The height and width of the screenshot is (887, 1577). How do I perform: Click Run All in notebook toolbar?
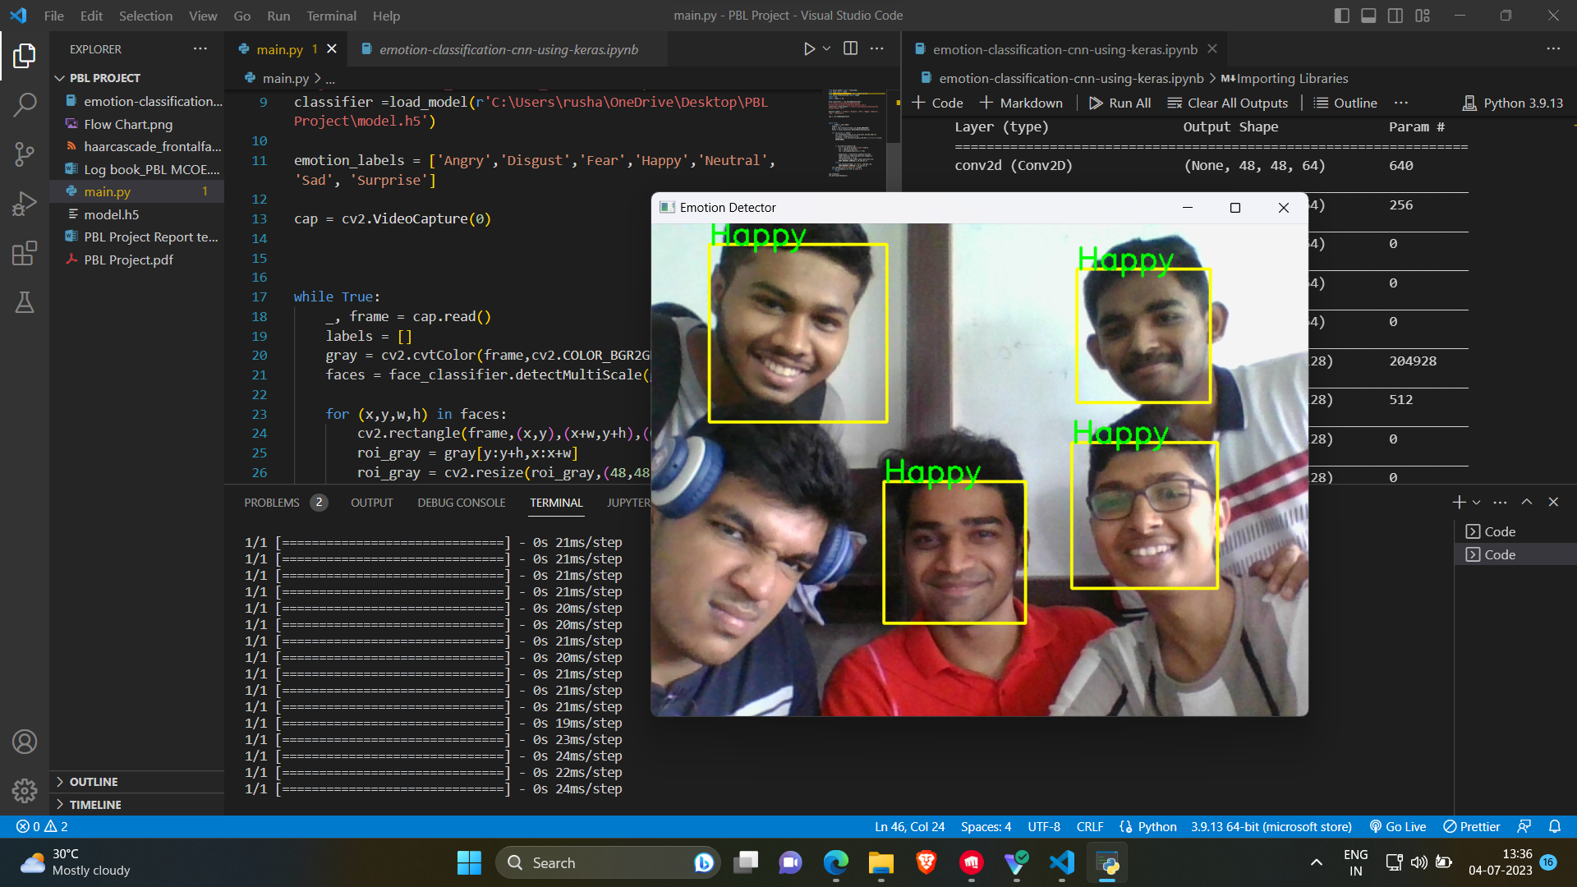pyautogui.click(x=1120, y=103)
